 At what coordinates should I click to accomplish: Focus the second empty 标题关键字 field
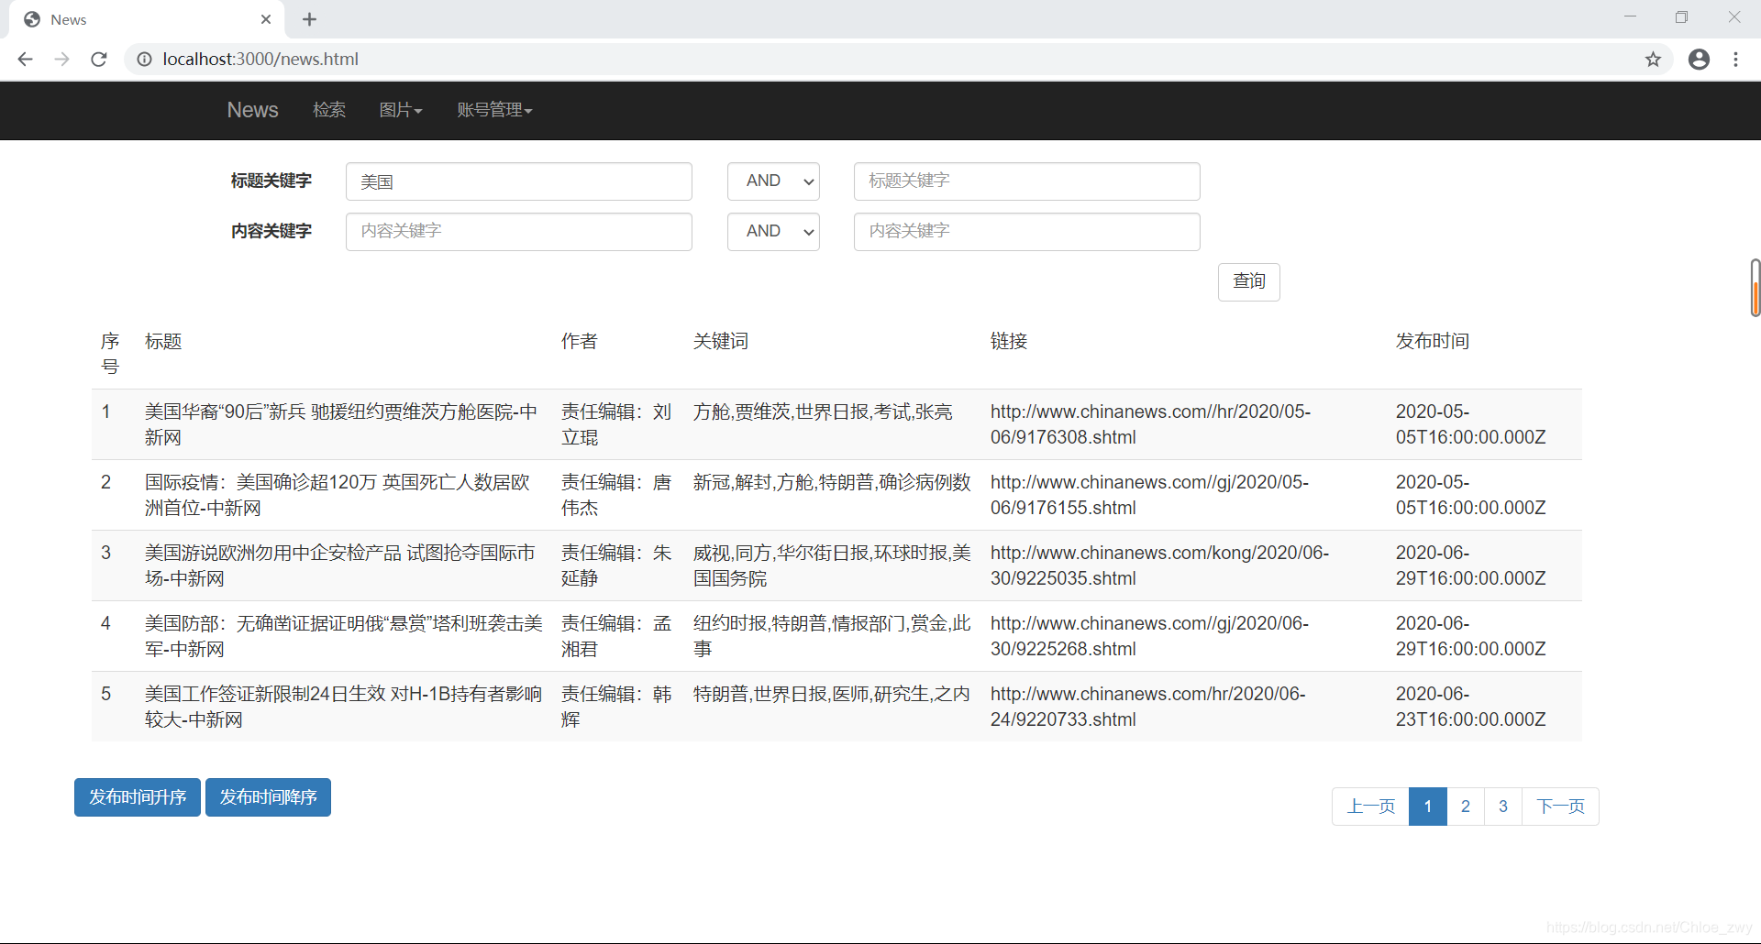(1027, 181)
